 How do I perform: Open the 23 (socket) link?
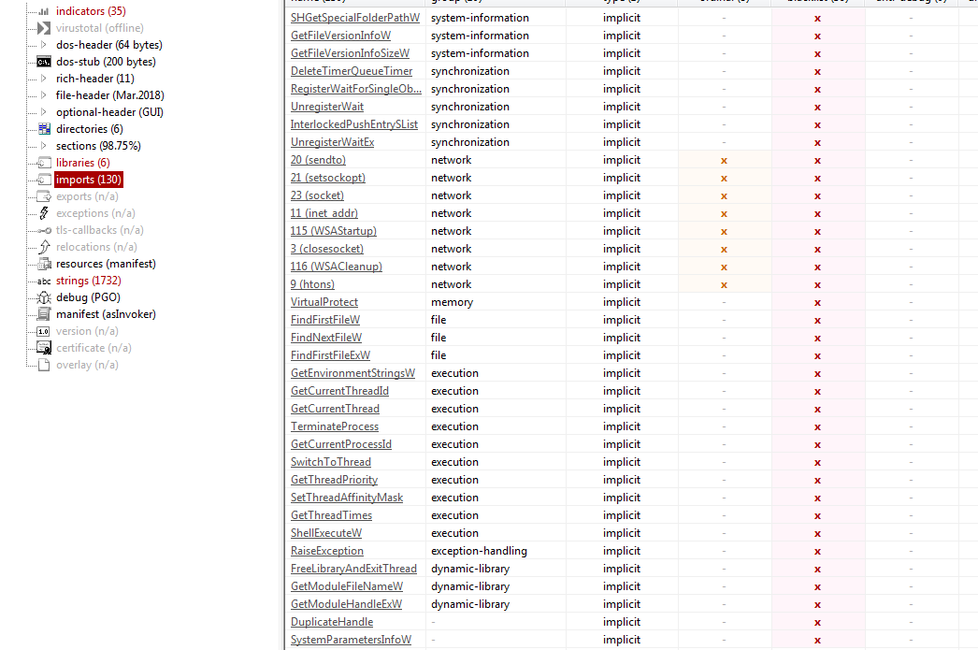(x=317, y=195)
